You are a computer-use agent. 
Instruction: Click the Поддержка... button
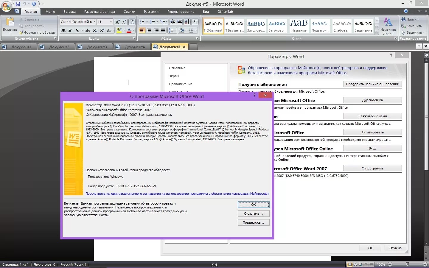point(254,222)
